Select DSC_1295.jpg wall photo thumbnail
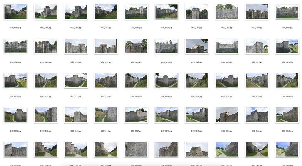This screenshot has height=166, width=302. [136, 11]
